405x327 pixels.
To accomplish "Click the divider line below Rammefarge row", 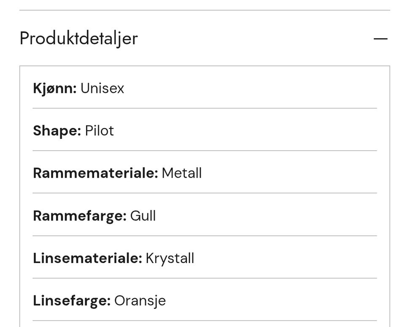I will (x=205, y=236).
